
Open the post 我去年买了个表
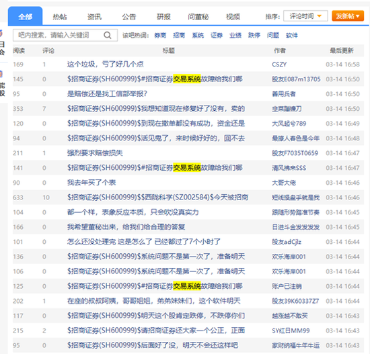(91, 183)
